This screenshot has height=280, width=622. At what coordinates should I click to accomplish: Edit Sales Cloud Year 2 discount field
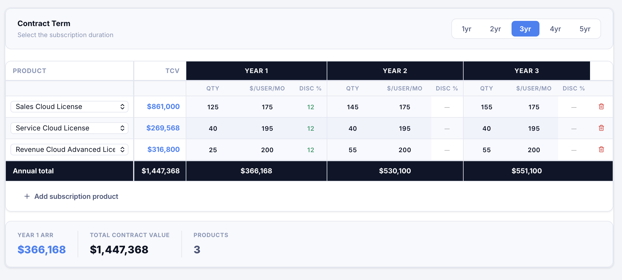(x=447, y=107)
